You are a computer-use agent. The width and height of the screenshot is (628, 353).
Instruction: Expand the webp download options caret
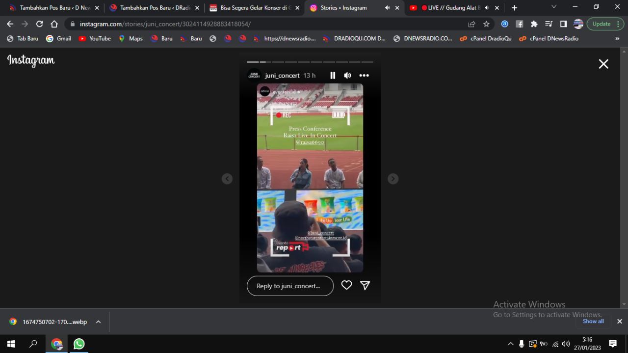[98, 322]
